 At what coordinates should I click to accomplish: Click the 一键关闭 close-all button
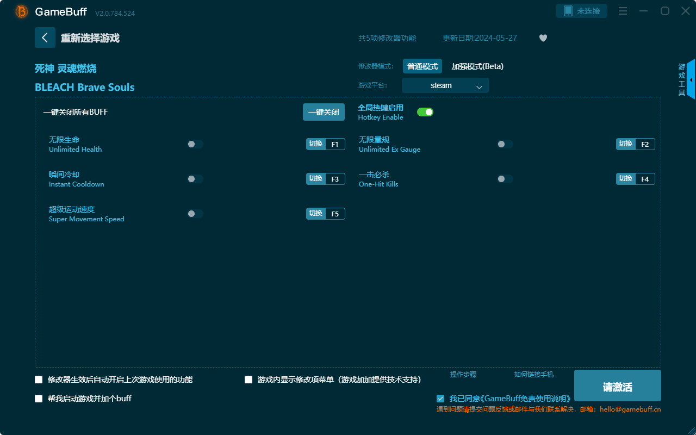(x=324, y=112)
